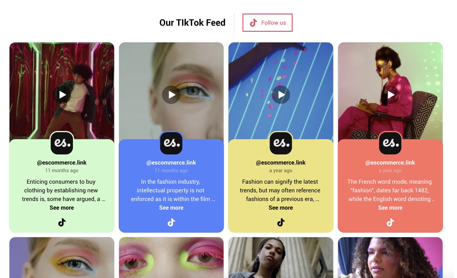Open TikTok icon on green card
This screenshot has height=278, width=457.
pyautogui.click(x=62, y=223)
